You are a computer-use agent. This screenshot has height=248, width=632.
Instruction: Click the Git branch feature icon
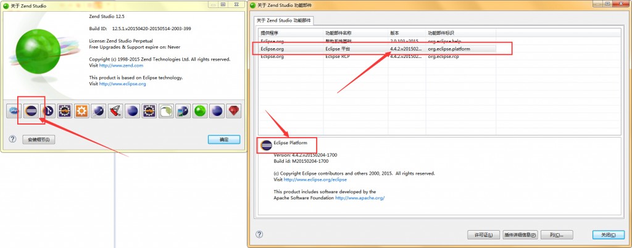coord(48,111)
